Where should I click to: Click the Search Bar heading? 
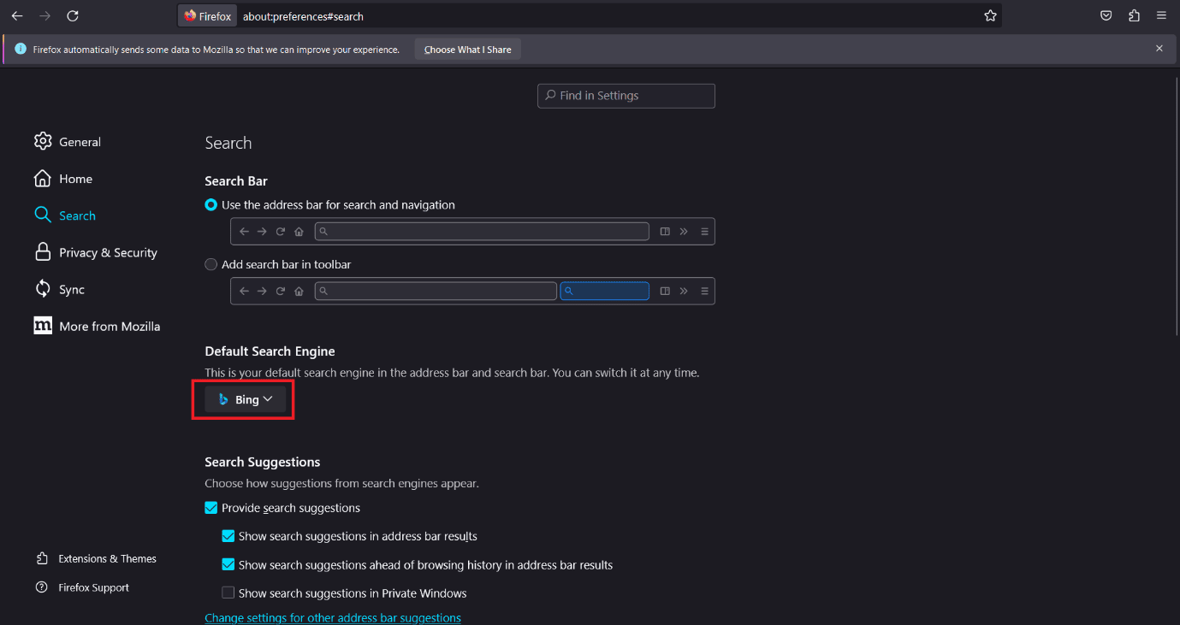236,181
